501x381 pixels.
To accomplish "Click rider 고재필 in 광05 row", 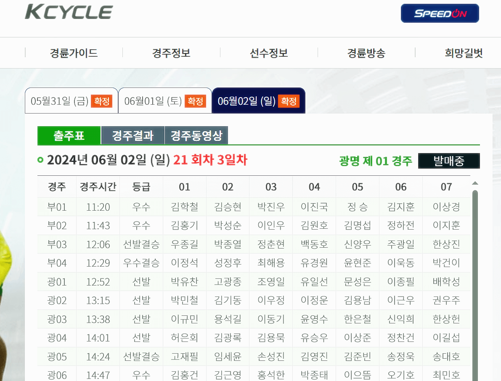I will click(184, 357).
